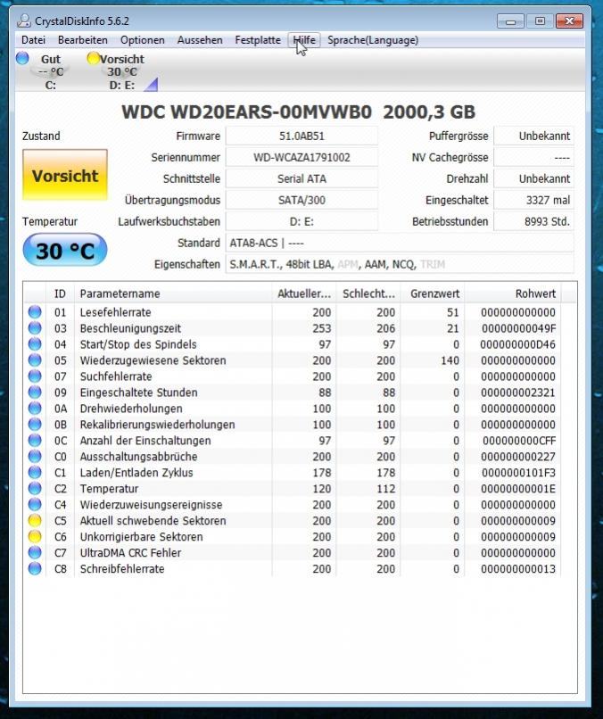Click the Schnittstelle field Serial ATA
Viewport: 603px width, 719px height.
pos(301,178)
